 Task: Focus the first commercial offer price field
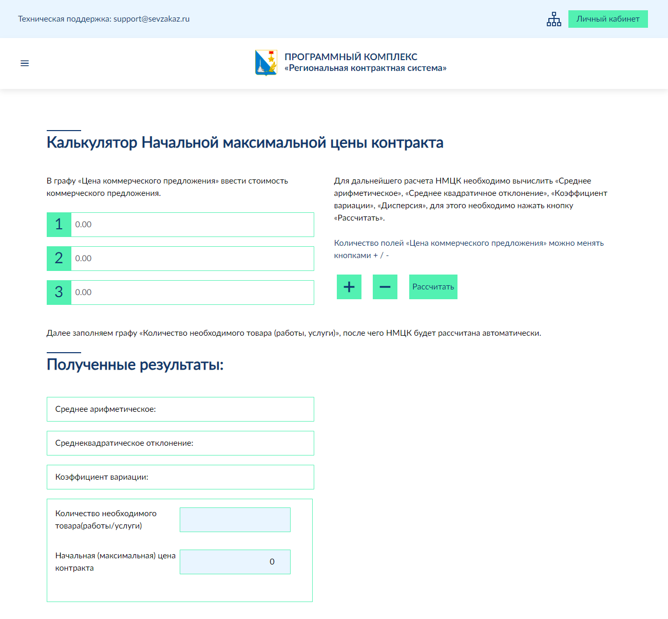(x=192, y=225)
